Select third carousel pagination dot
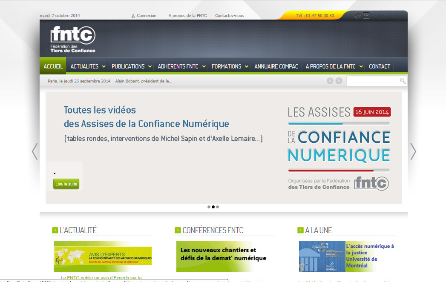This screenshot has height=282, width=446. [217, 207]
